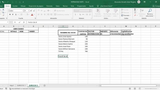Select the cell Socio Mario Castro

coord(65,44)
